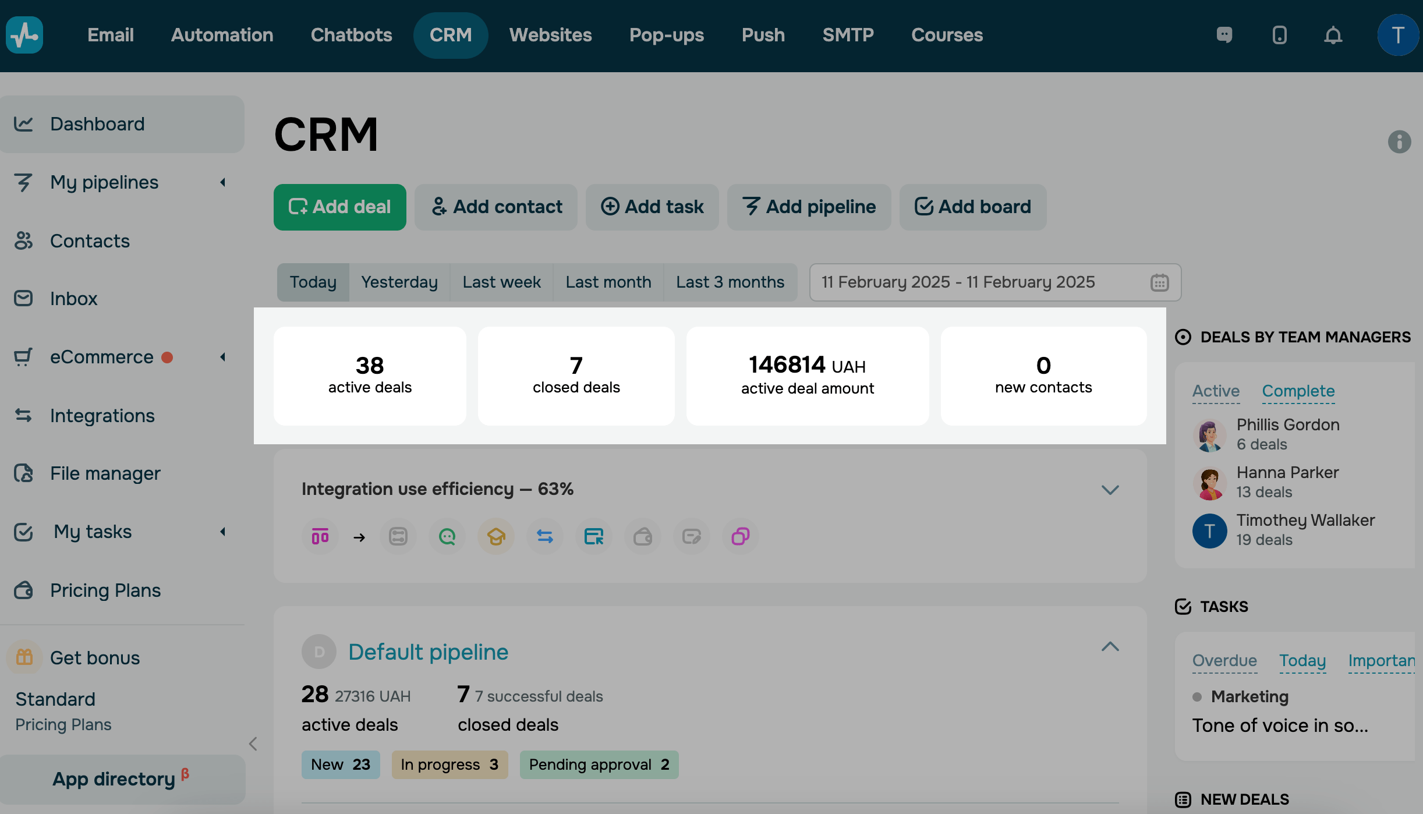The image size is (1423, 814).
Task: Collapse the Default pipeline section
Action: point(1110,647)
